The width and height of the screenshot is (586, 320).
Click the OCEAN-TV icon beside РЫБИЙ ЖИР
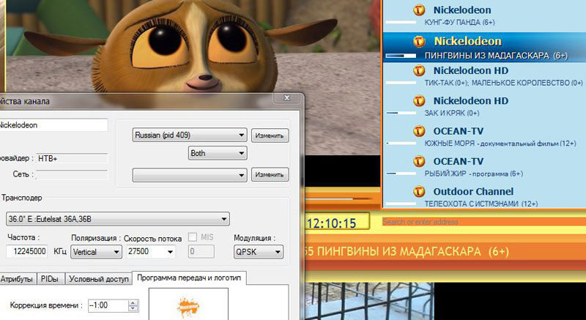418,161
